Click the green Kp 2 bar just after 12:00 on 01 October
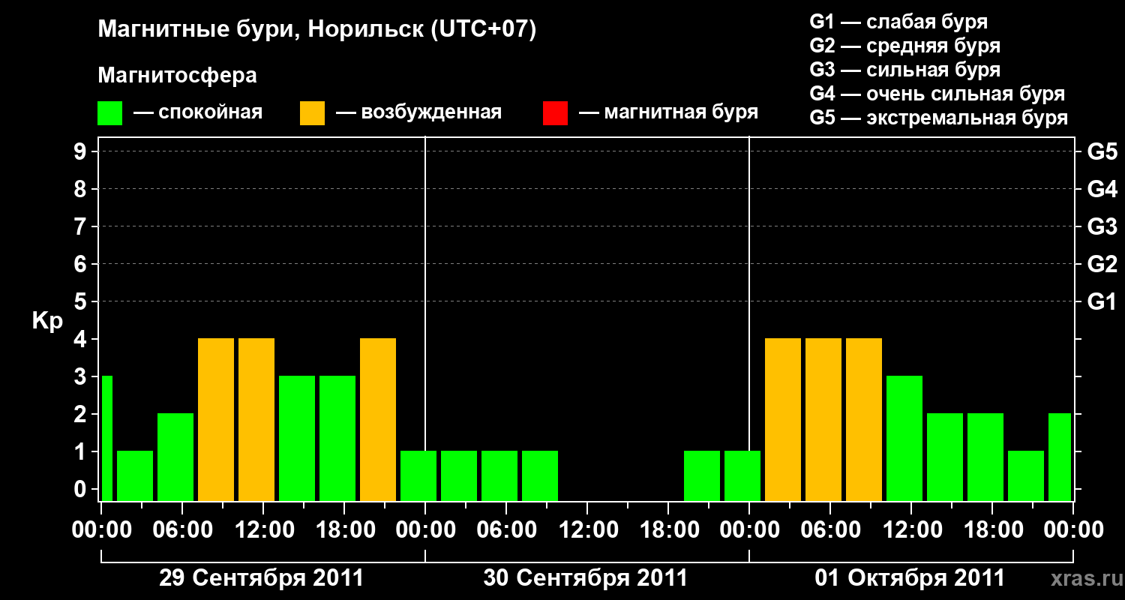 coord(945,457)
